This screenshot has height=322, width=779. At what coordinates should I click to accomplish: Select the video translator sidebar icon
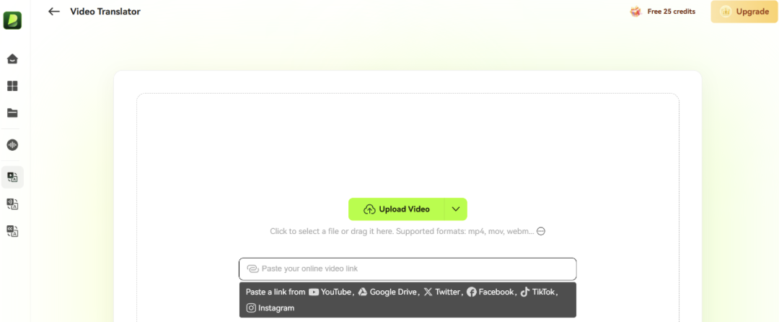12,178
